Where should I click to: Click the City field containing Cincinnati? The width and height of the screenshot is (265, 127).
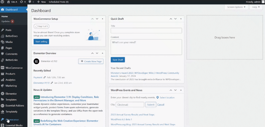(x=130, y=105)
